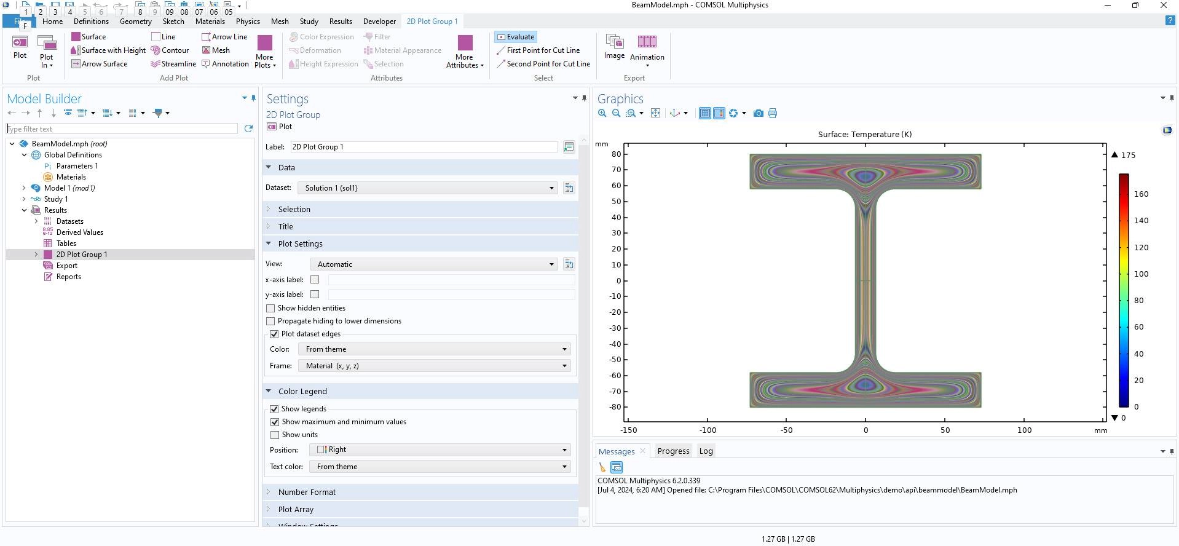The height and width of the screenshot is (546, 1179).
Task: Take an image snapshot of Graphics
Action: pyautogui.click(x=759, y=113)
